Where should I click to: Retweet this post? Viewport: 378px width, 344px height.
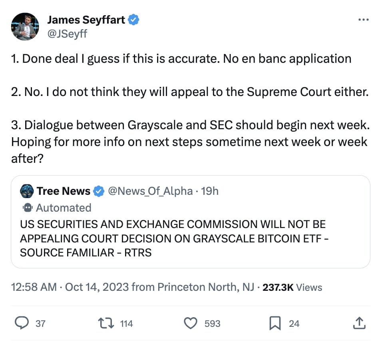[107, 323]
